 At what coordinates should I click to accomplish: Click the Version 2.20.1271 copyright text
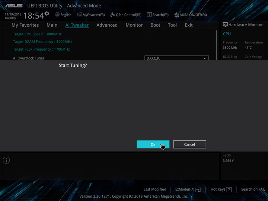pyautogui.click(x=134, y=196)
